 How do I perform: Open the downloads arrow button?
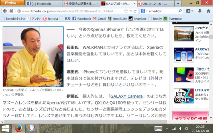coord(200,11)
